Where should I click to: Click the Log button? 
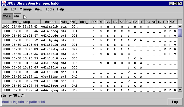click(x=175, y=102)
